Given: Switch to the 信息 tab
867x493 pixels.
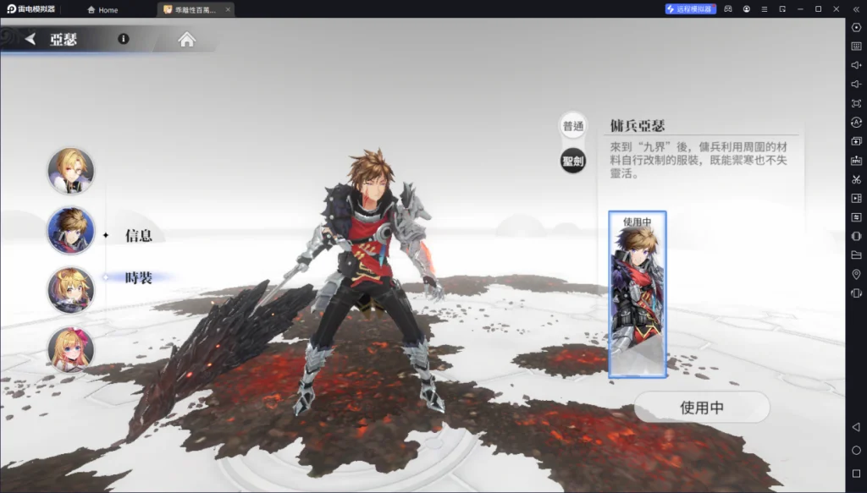Looking at the screenshot, I should point(138,236).
